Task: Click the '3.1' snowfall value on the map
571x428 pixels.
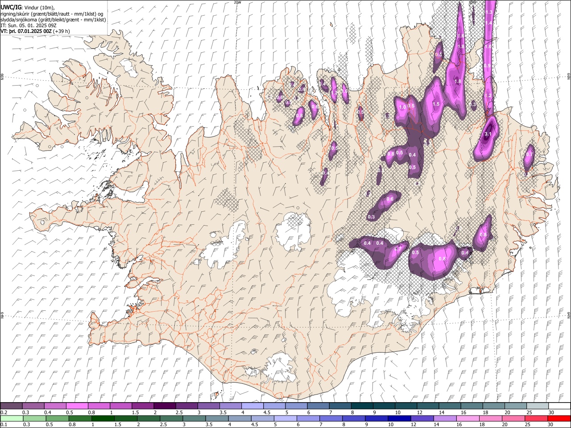Action: 488,134
